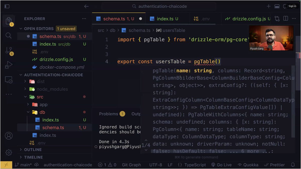Open the Explorer view in the activity bar
The height and width of the screenshot is (169, 301).
coord(9,20)
